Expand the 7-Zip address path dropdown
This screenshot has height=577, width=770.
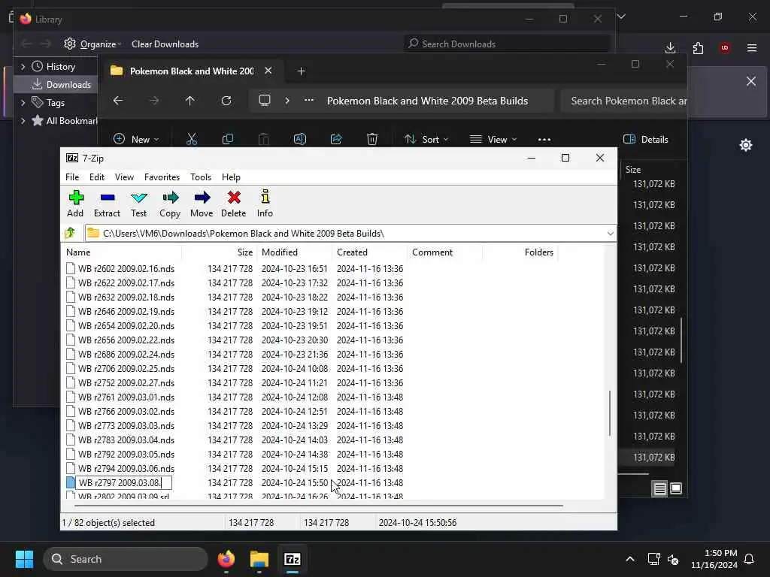(610, 233)
